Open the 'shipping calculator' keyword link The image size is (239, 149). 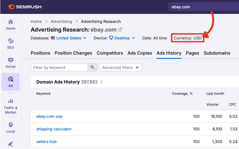[x=54, y=129]
